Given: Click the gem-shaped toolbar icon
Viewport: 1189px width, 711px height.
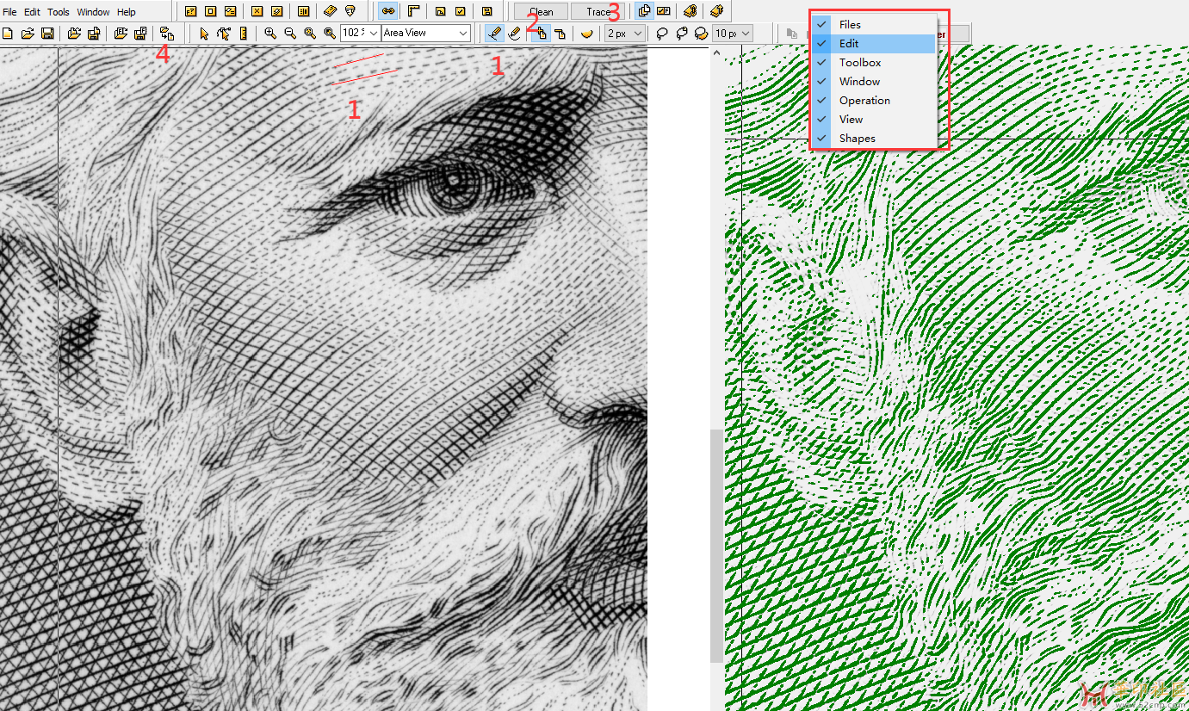Looking at the screenshot, I should [x=350, y=11].
